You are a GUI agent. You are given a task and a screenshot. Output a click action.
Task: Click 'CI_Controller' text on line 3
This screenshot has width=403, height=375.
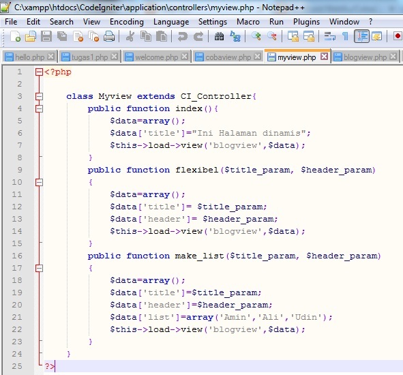[x=216, y=96]
